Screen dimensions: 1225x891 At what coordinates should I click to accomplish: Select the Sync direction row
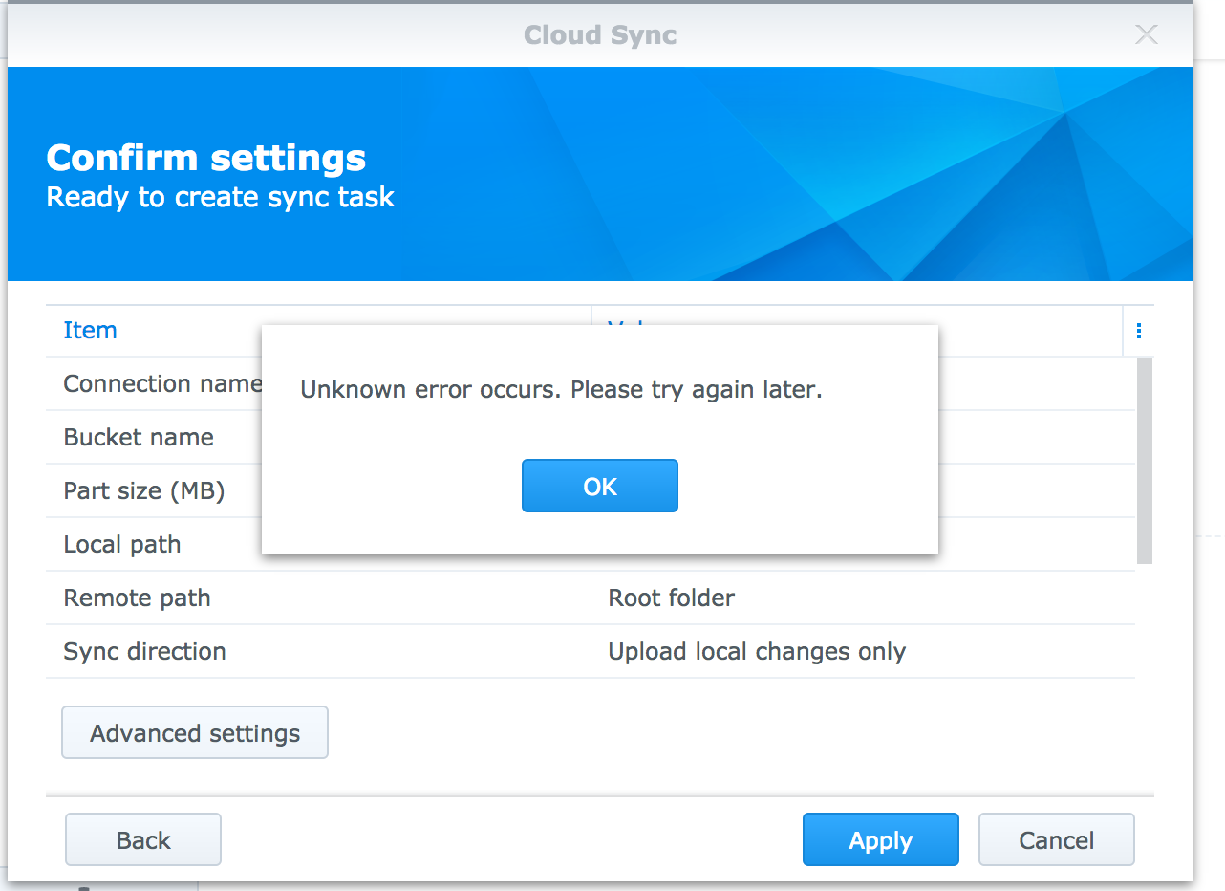pyautogui.click(x=144, y=651)
